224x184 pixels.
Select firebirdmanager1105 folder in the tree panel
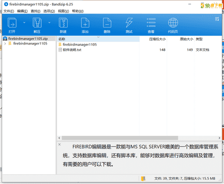[30, 43]
